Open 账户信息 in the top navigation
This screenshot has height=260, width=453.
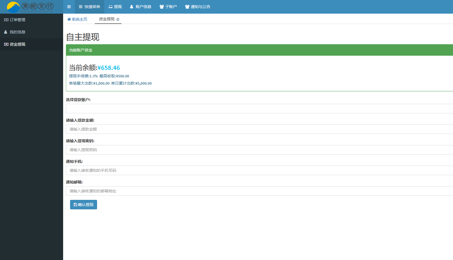click(141, 7)
